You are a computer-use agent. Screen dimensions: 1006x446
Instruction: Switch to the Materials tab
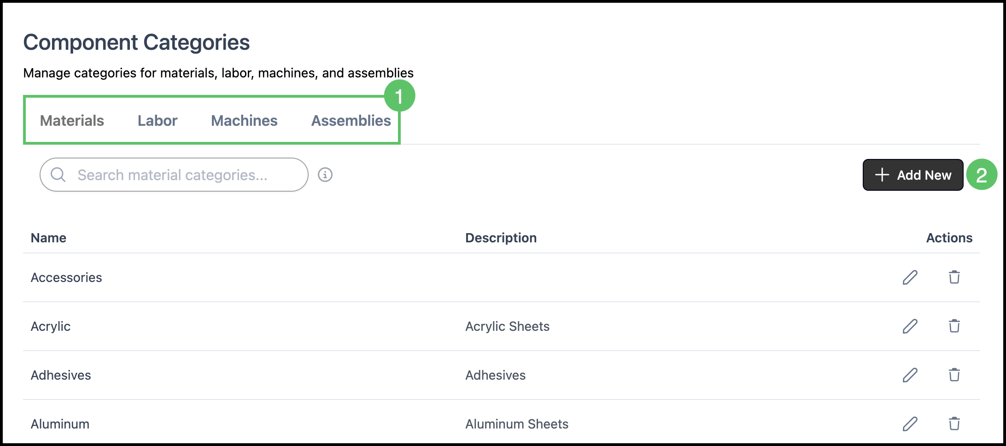pos(72,121)
